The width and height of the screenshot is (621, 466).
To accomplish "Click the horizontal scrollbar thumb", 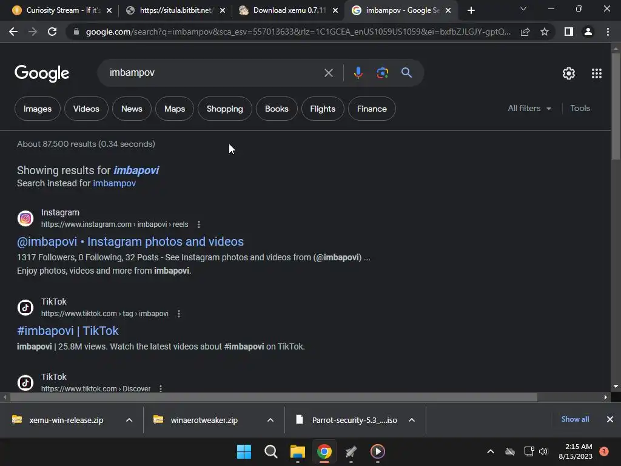I will click(x=274, y=397).
